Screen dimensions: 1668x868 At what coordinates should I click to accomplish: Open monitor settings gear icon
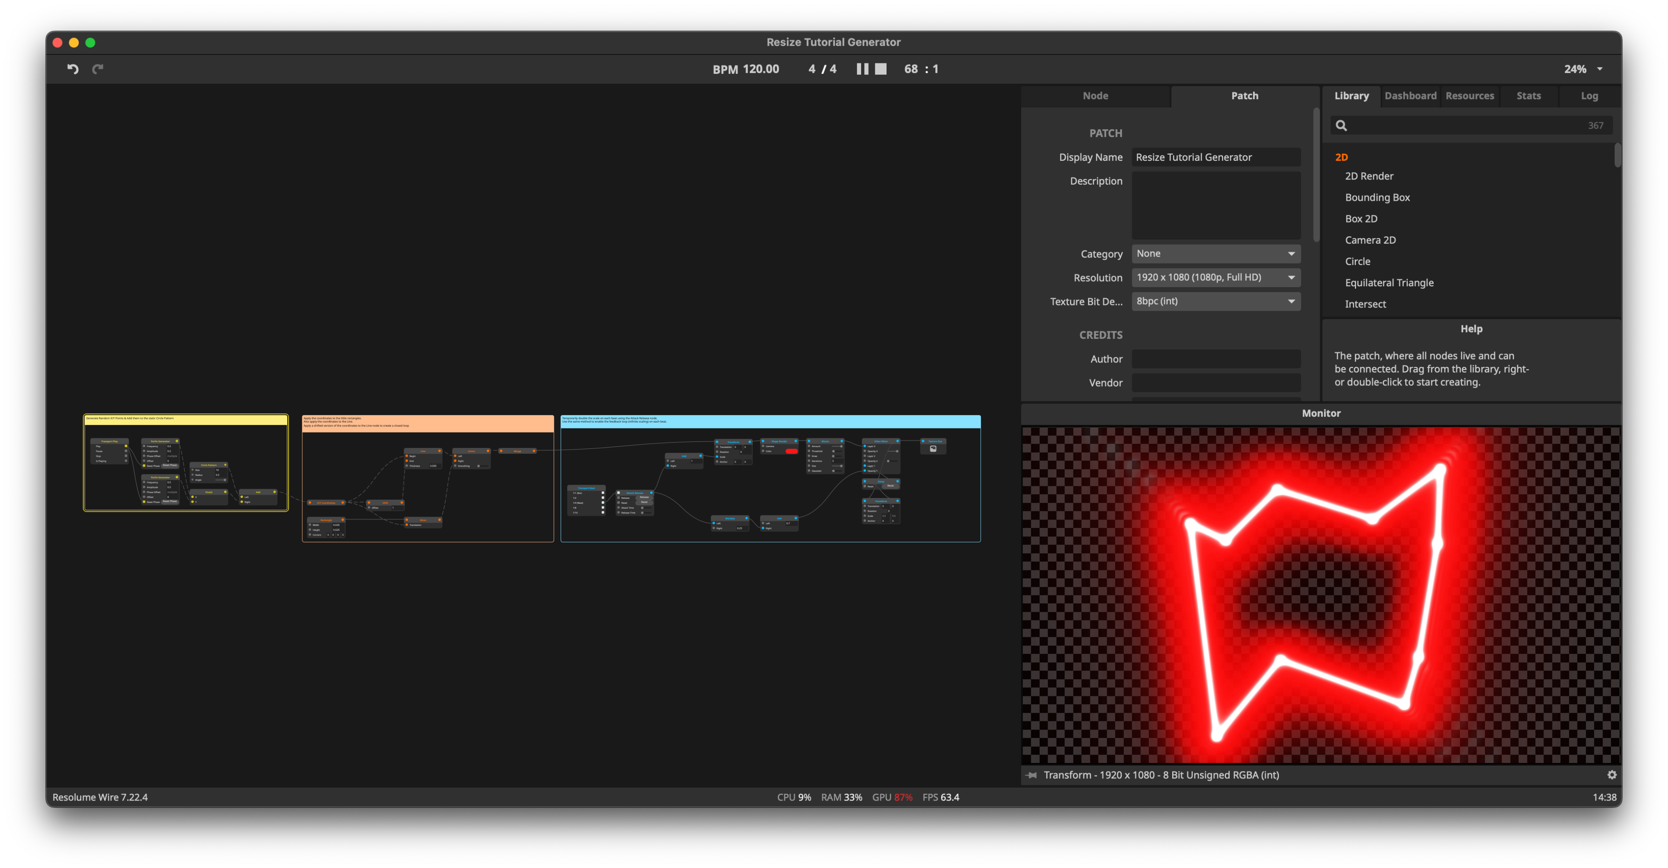click(1612, 775)
